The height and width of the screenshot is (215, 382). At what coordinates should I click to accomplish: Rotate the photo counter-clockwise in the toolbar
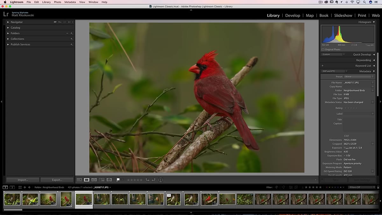(147, 180)
